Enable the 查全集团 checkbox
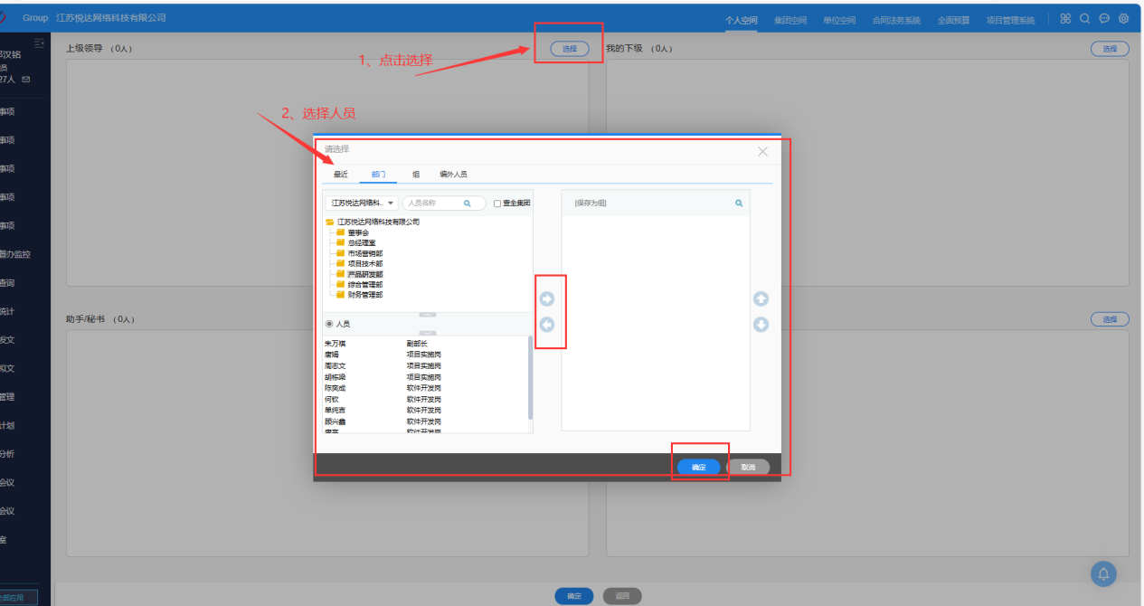Screen dimensions: 1144x606 point(497,204)
